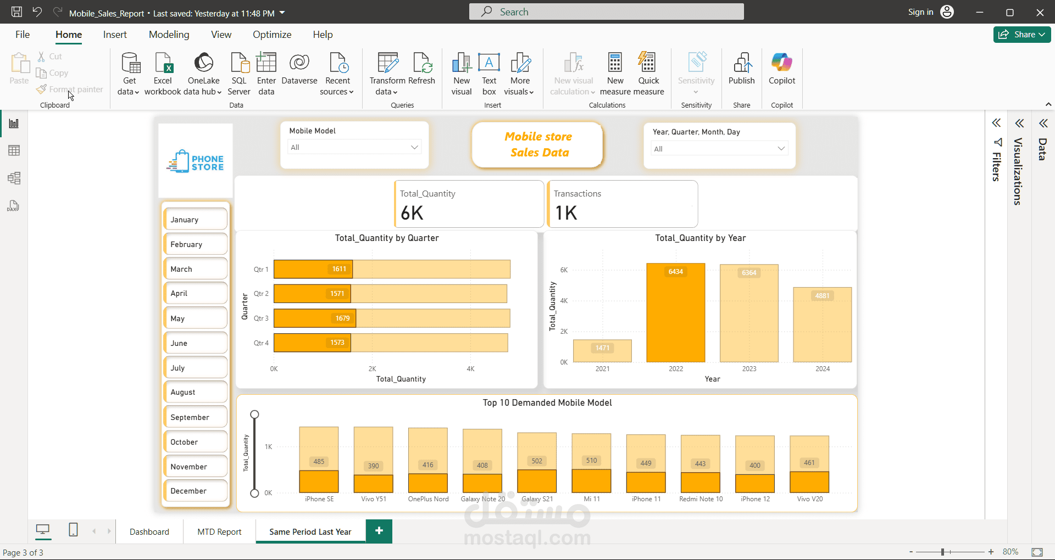Click the Phone Store logo image
Viewport: 1055px width, 560px height.
coord(196,161)
